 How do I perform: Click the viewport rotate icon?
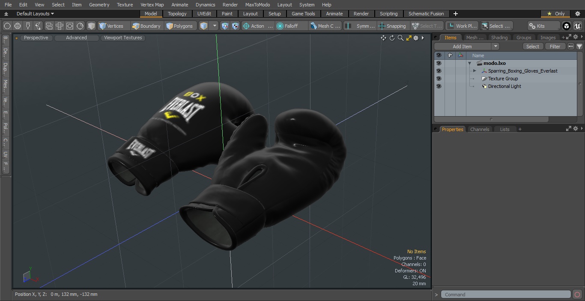pos(392,38)
